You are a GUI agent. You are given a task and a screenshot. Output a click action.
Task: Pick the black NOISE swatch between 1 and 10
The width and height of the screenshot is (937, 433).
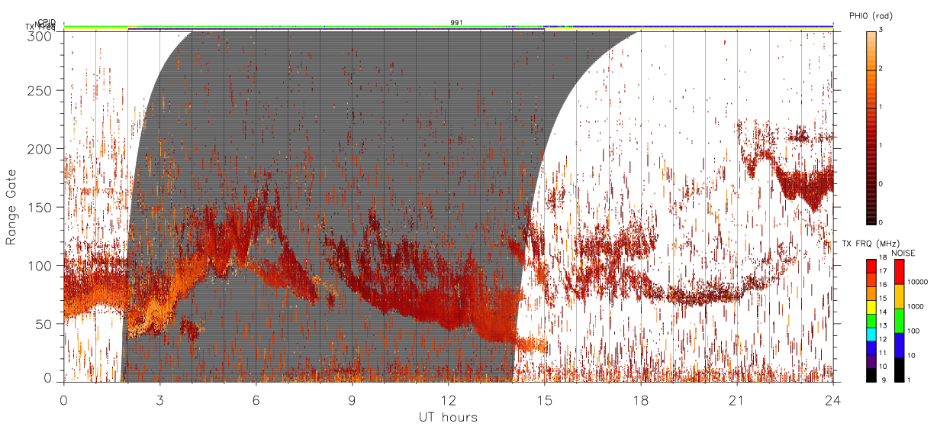[x=899, y=369]
